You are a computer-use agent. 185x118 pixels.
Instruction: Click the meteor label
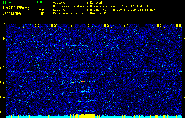click(41, 9)
